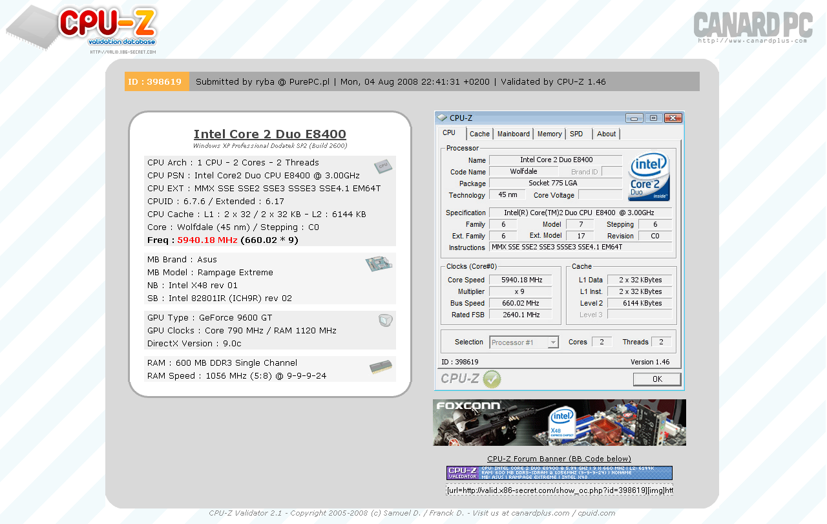The image size is (827, 524).
Task: Click the Instructions field MMX SSE list
Action: click(580, 247)
